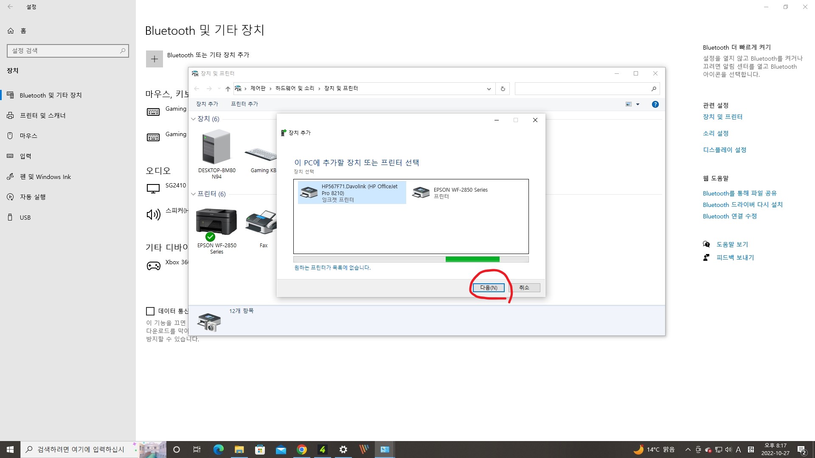
Task: Click the refresh button next to the address bar
Action: 503,89
